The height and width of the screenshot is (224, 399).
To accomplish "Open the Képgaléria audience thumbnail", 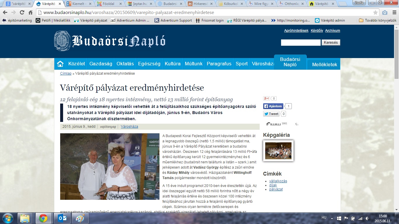I will click(278, 151).
